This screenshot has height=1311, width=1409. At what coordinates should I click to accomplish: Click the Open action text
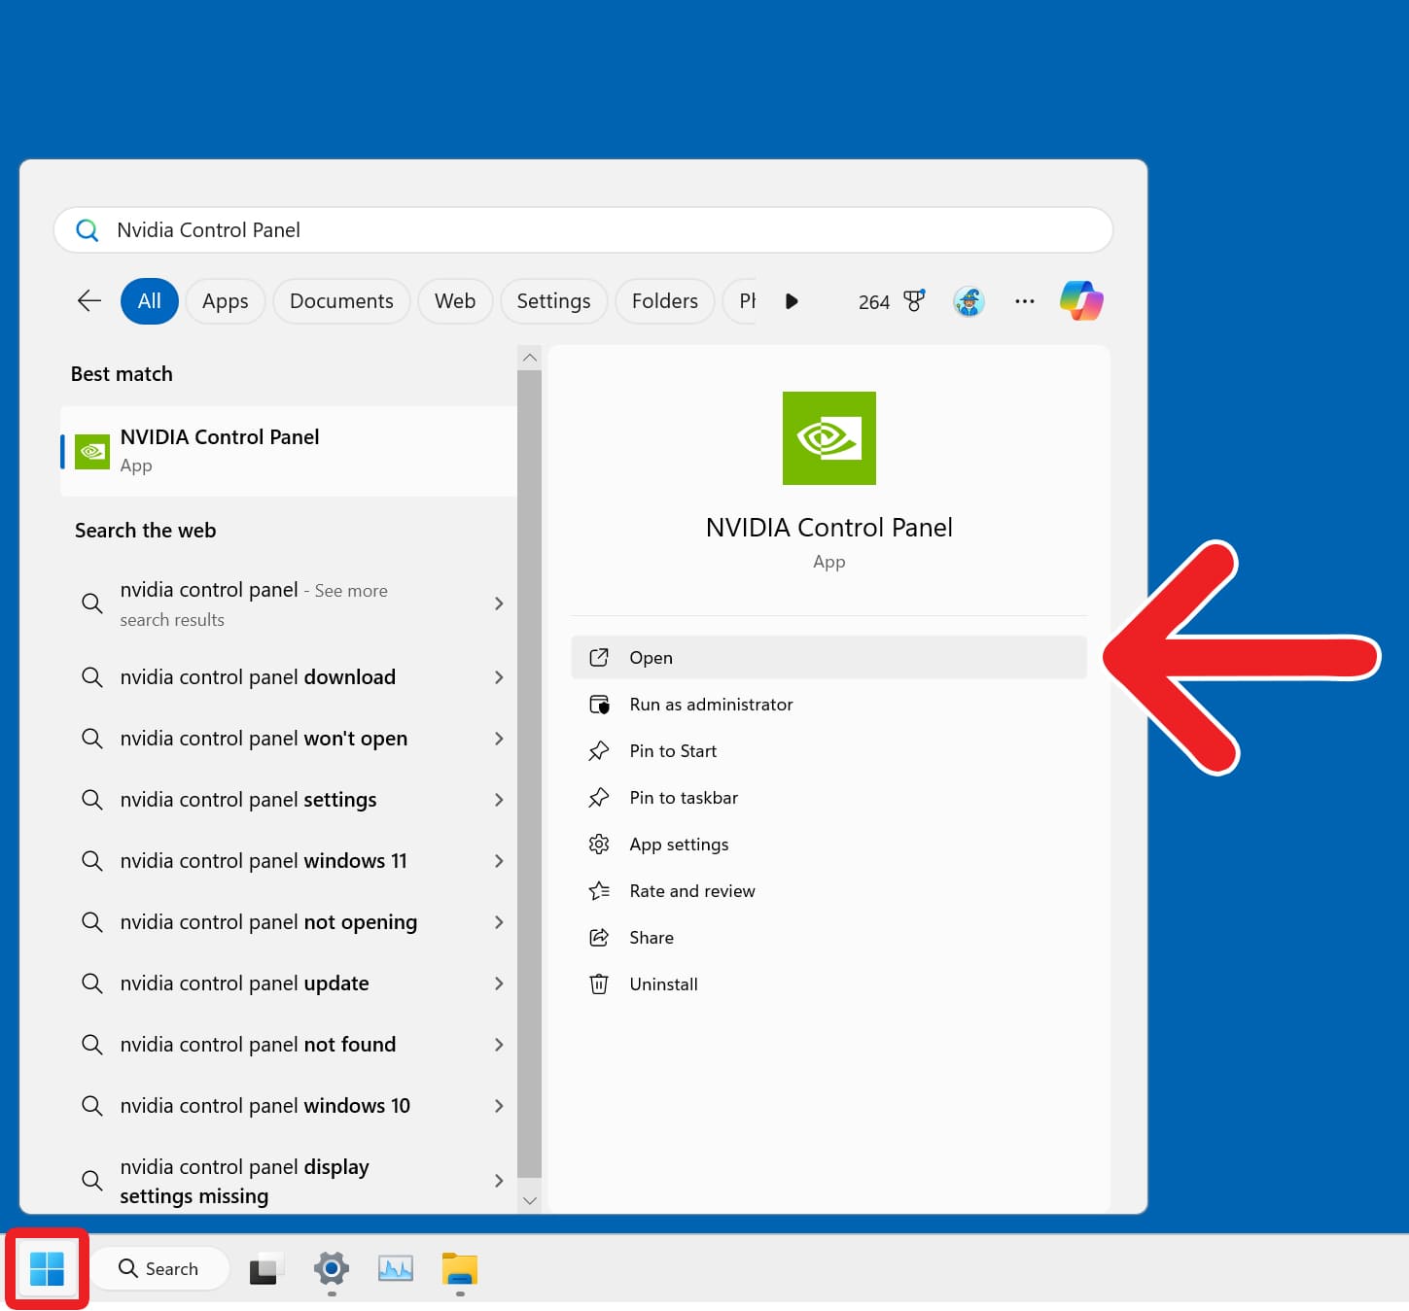pyautogui.click(x=651, y=658)
